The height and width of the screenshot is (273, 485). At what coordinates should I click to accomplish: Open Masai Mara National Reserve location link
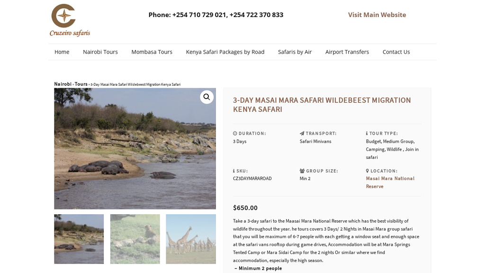pos(390,182)
